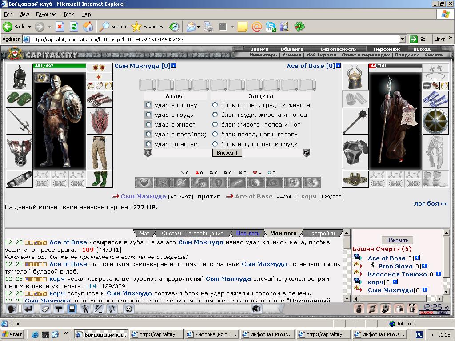Click the red health bar 44/341

pyautogui.click(x=395, y=66)
